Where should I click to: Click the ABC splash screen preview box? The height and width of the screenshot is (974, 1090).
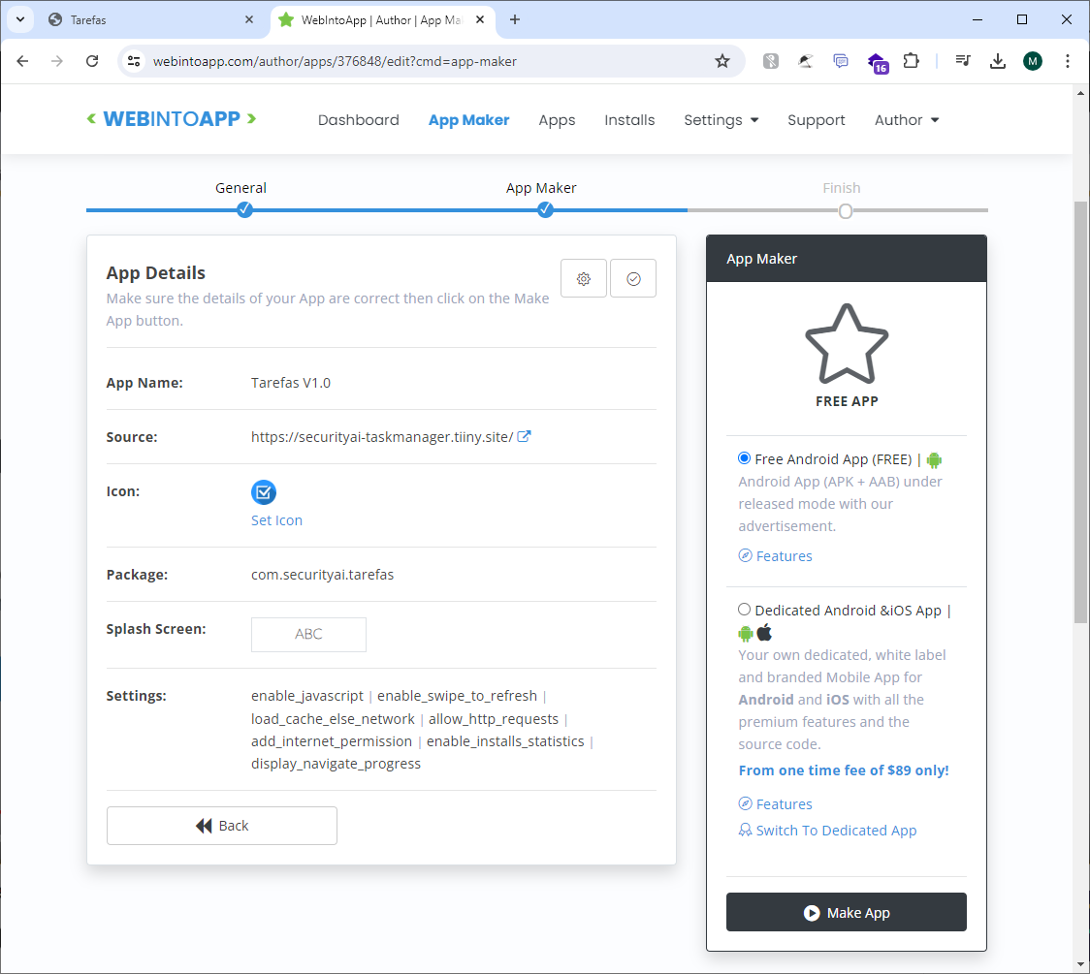(x=308, y=634)
